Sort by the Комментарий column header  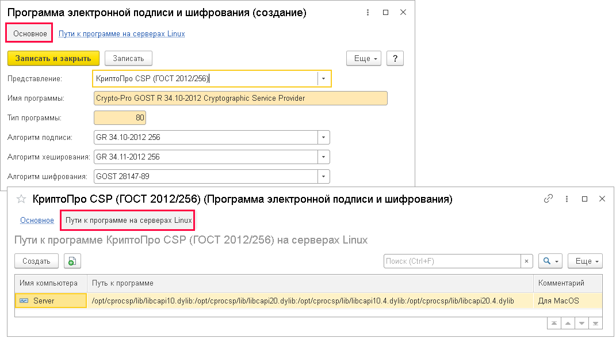coord(568,283)
